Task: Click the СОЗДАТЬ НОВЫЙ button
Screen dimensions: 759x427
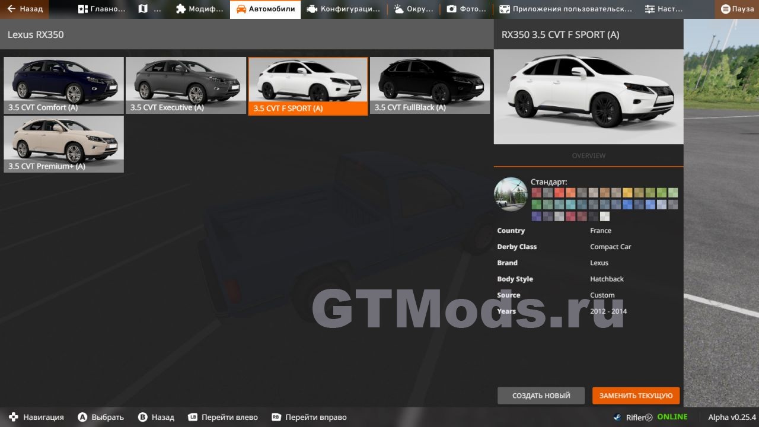Action: point(541,396)
